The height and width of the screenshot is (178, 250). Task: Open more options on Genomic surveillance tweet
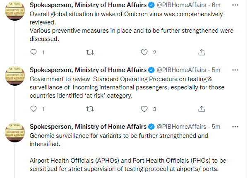pyautogui.click(x=235, y=127)
